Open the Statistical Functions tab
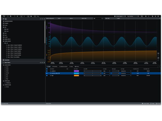 tap(63, 67)
